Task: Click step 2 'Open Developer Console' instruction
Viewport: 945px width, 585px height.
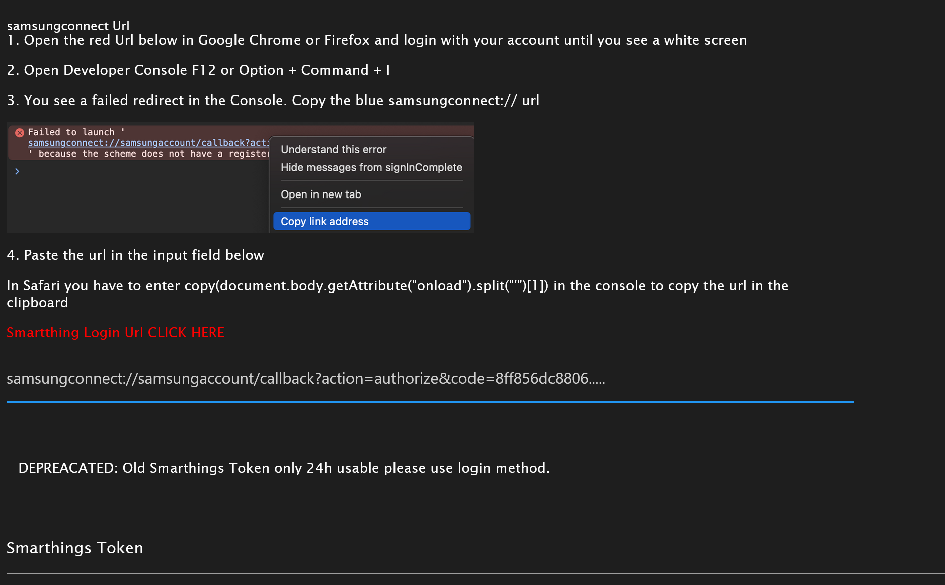Action: [x=198, y=70]
